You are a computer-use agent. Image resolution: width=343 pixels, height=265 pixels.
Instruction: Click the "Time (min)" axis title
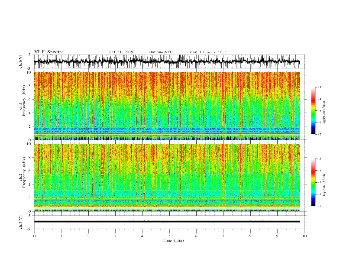(x=173, y=240)
